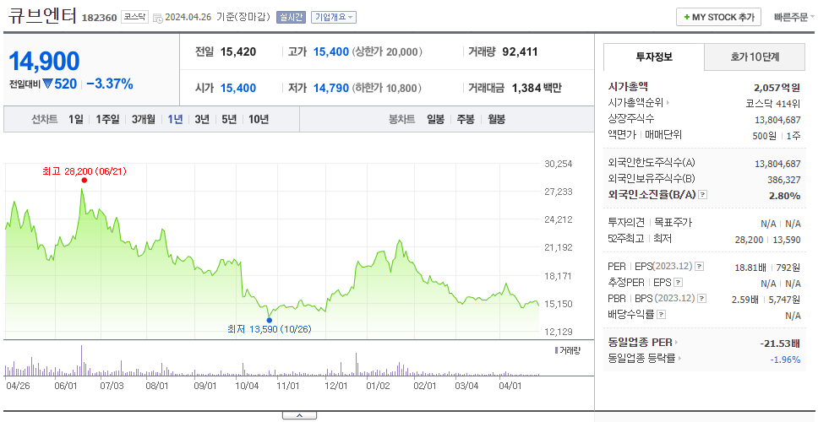The image size is (818, 422).
Task: Click the 투자의견 label
Action: click(x=626, y=223)
